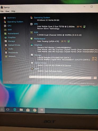The image size is (98, 131).
Task: Minimize the Speccy window
Action: (x=84, y=7)
